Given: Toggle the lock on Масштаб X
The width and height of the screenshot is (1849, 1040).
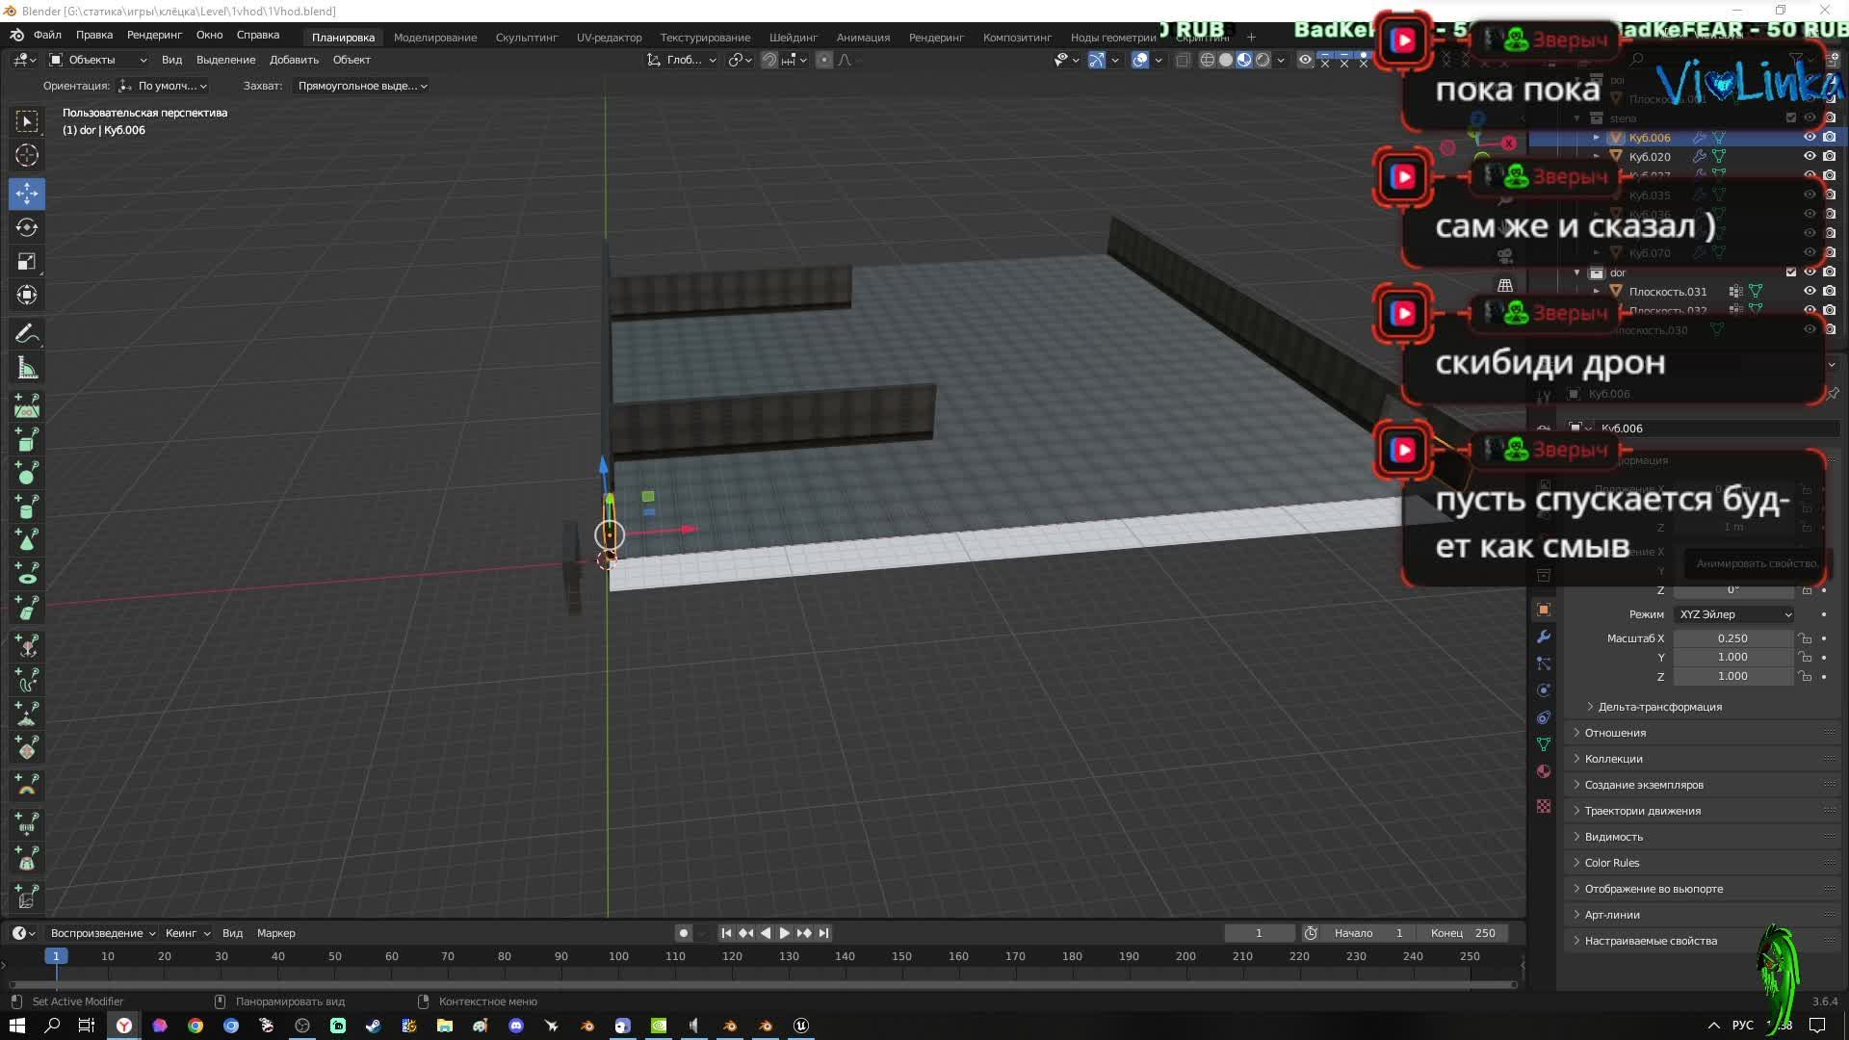Looking at the screenshot, I should click(x=1806, y=638).
